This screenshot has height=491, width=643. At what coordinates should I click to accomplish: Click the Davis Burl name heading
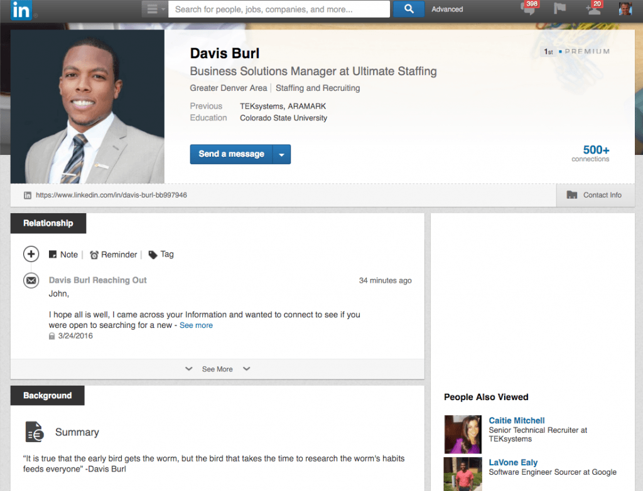[x=225, y=53]
